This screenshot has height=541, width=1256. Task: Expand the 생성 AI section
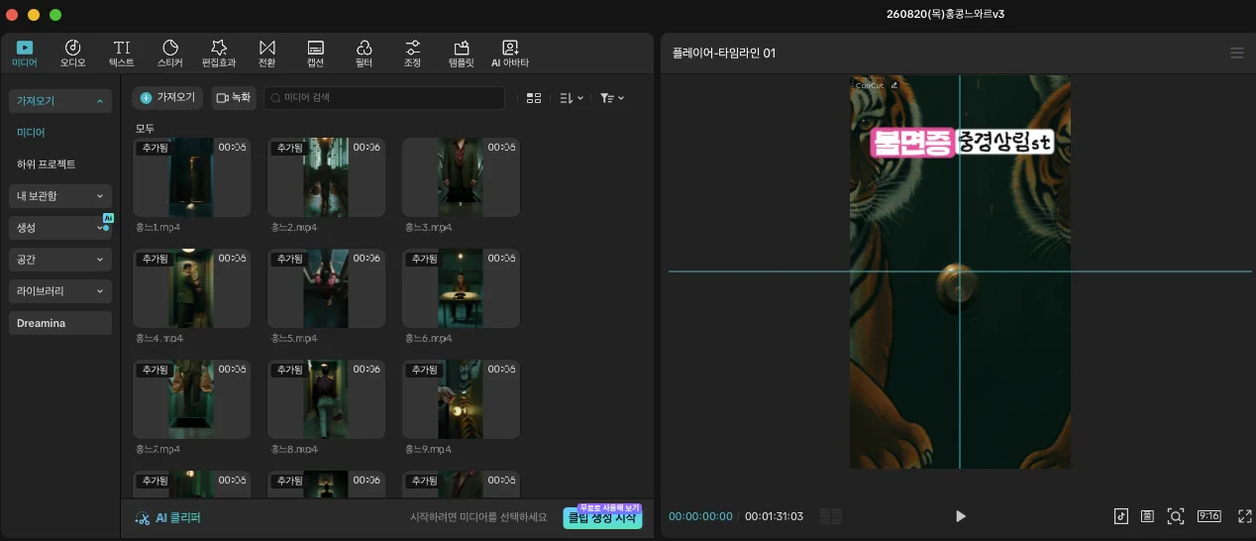pyautogui.click(x=60, y=228)
